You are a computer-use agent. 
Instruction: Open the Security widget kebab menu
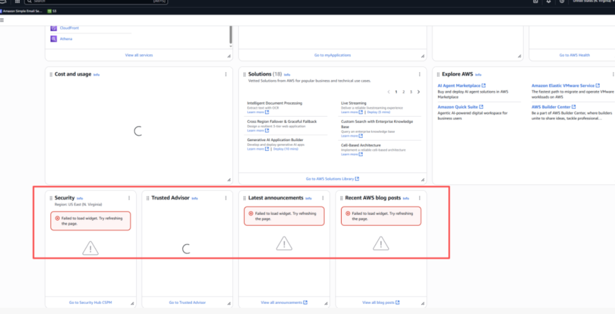(x=129, y=198)
